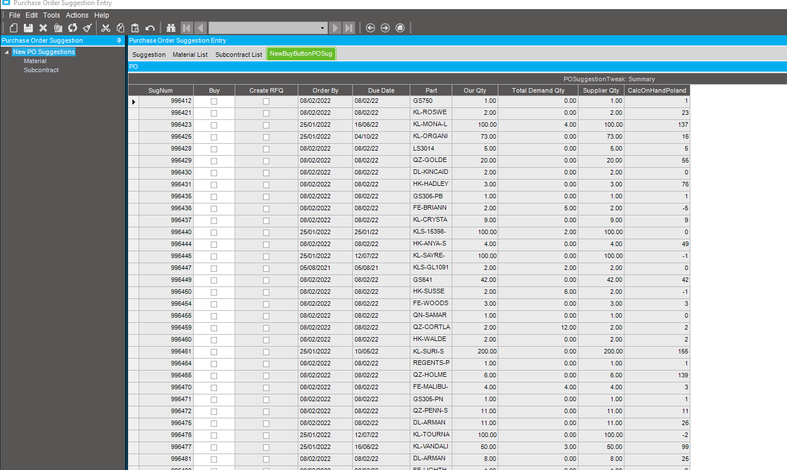Open the Help menu
This screenshot has height=470, width=787.
tap(102, 15)
